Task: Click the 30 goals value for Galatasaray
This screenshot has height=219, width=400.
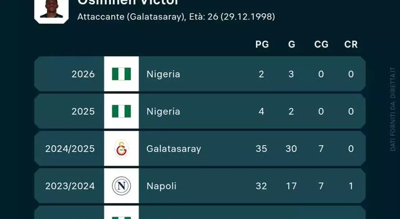Action: 292,149
